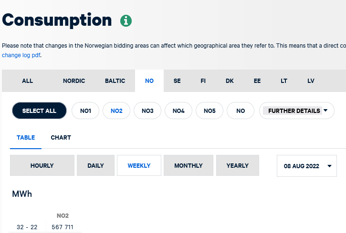Open the DK country tab
This screenshot has width=346, height=233.
pos(230,81)
